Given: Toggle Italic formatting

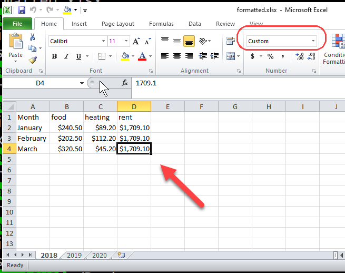Looking at the screenshot, I should pos(66,56).
